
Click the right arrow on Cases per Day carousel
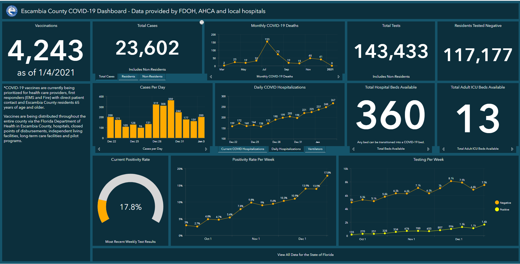(206, 149)
